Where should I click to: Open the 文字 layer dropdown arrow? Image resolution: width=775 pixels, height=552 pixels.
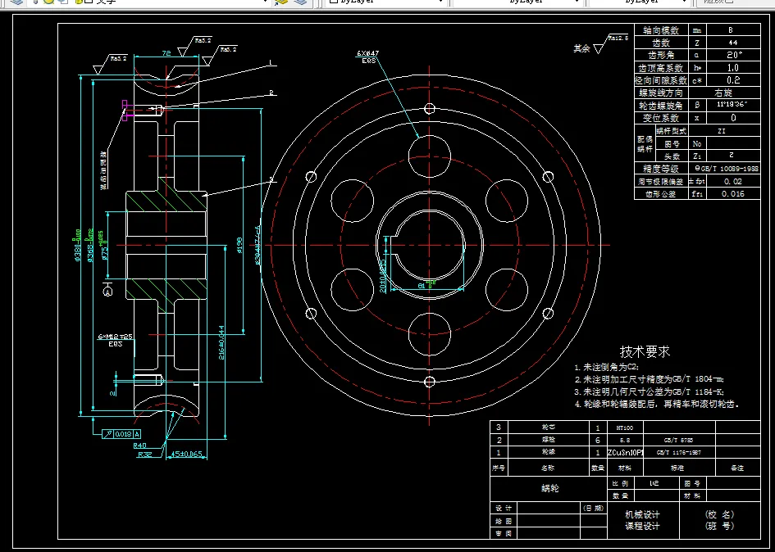(x=265, y=2)
